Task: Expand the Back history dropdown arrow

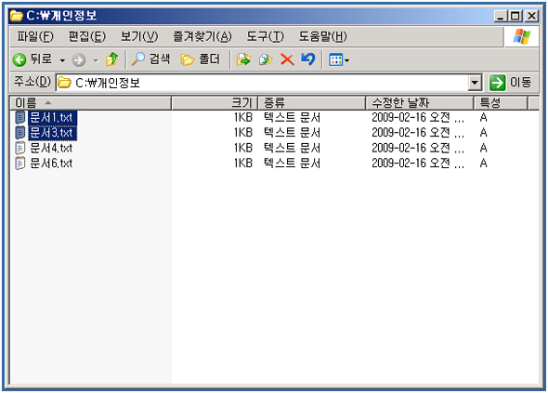Action: coord(62,60)
